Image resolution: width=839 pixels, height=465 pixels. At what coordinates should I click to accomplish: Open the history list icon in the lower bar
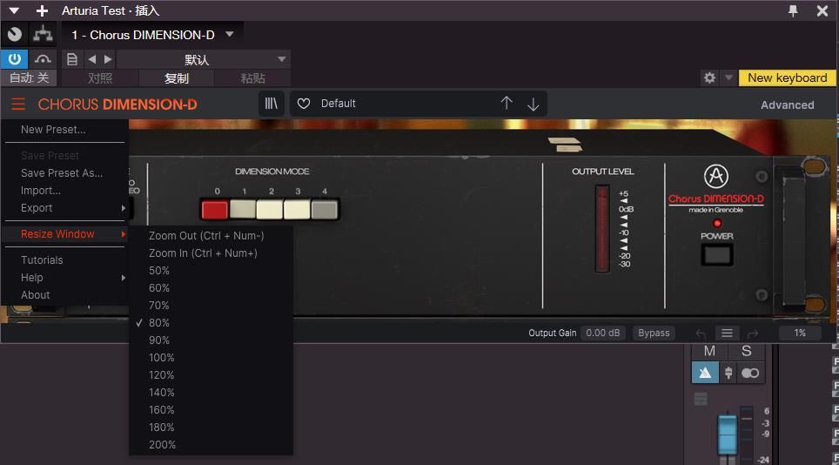(727, 333)
